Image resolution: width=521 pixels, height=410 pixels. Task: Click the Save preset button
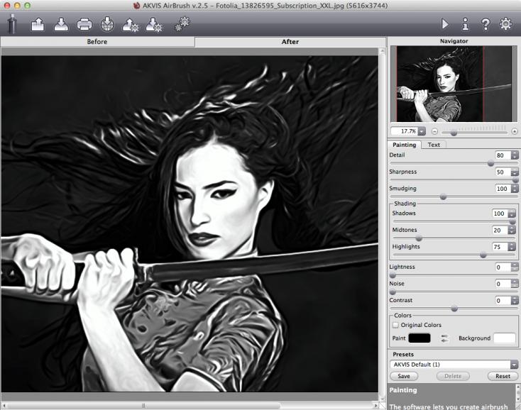tap(404, 376)
